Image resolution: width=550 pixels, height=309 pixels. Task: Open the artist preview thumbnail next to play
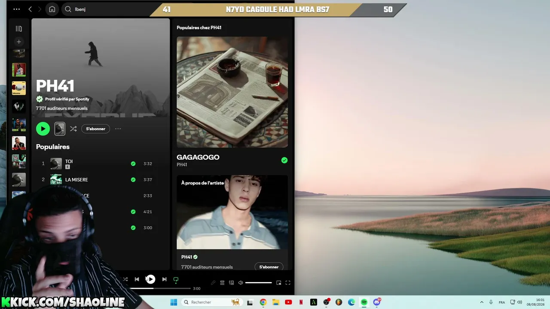click(x=60, y=129)
